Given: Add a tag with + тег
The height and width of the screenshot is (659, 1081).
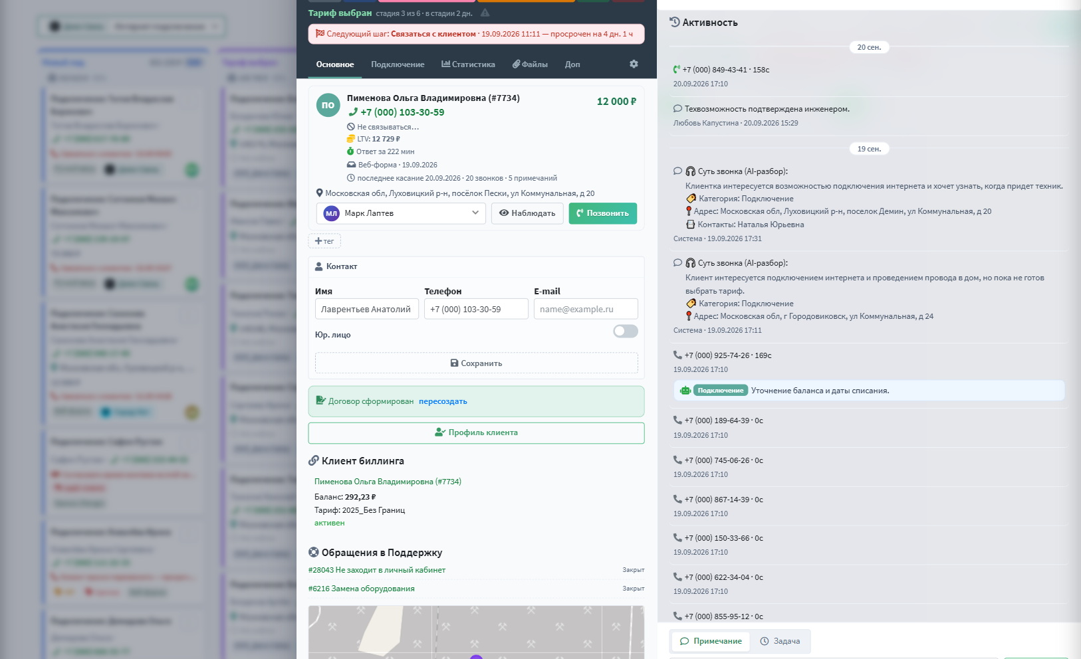Looking at the screenshot, I should [x=324, y=241].
